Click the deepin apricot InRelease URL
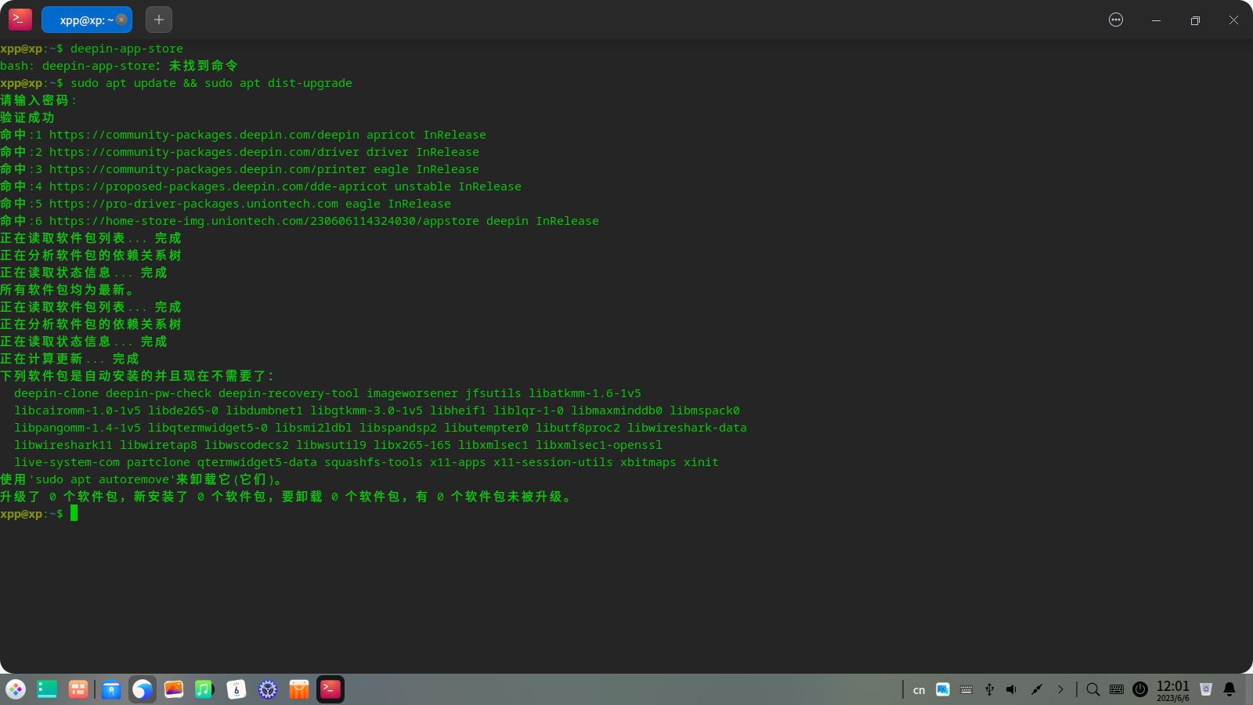 [268, 135]
